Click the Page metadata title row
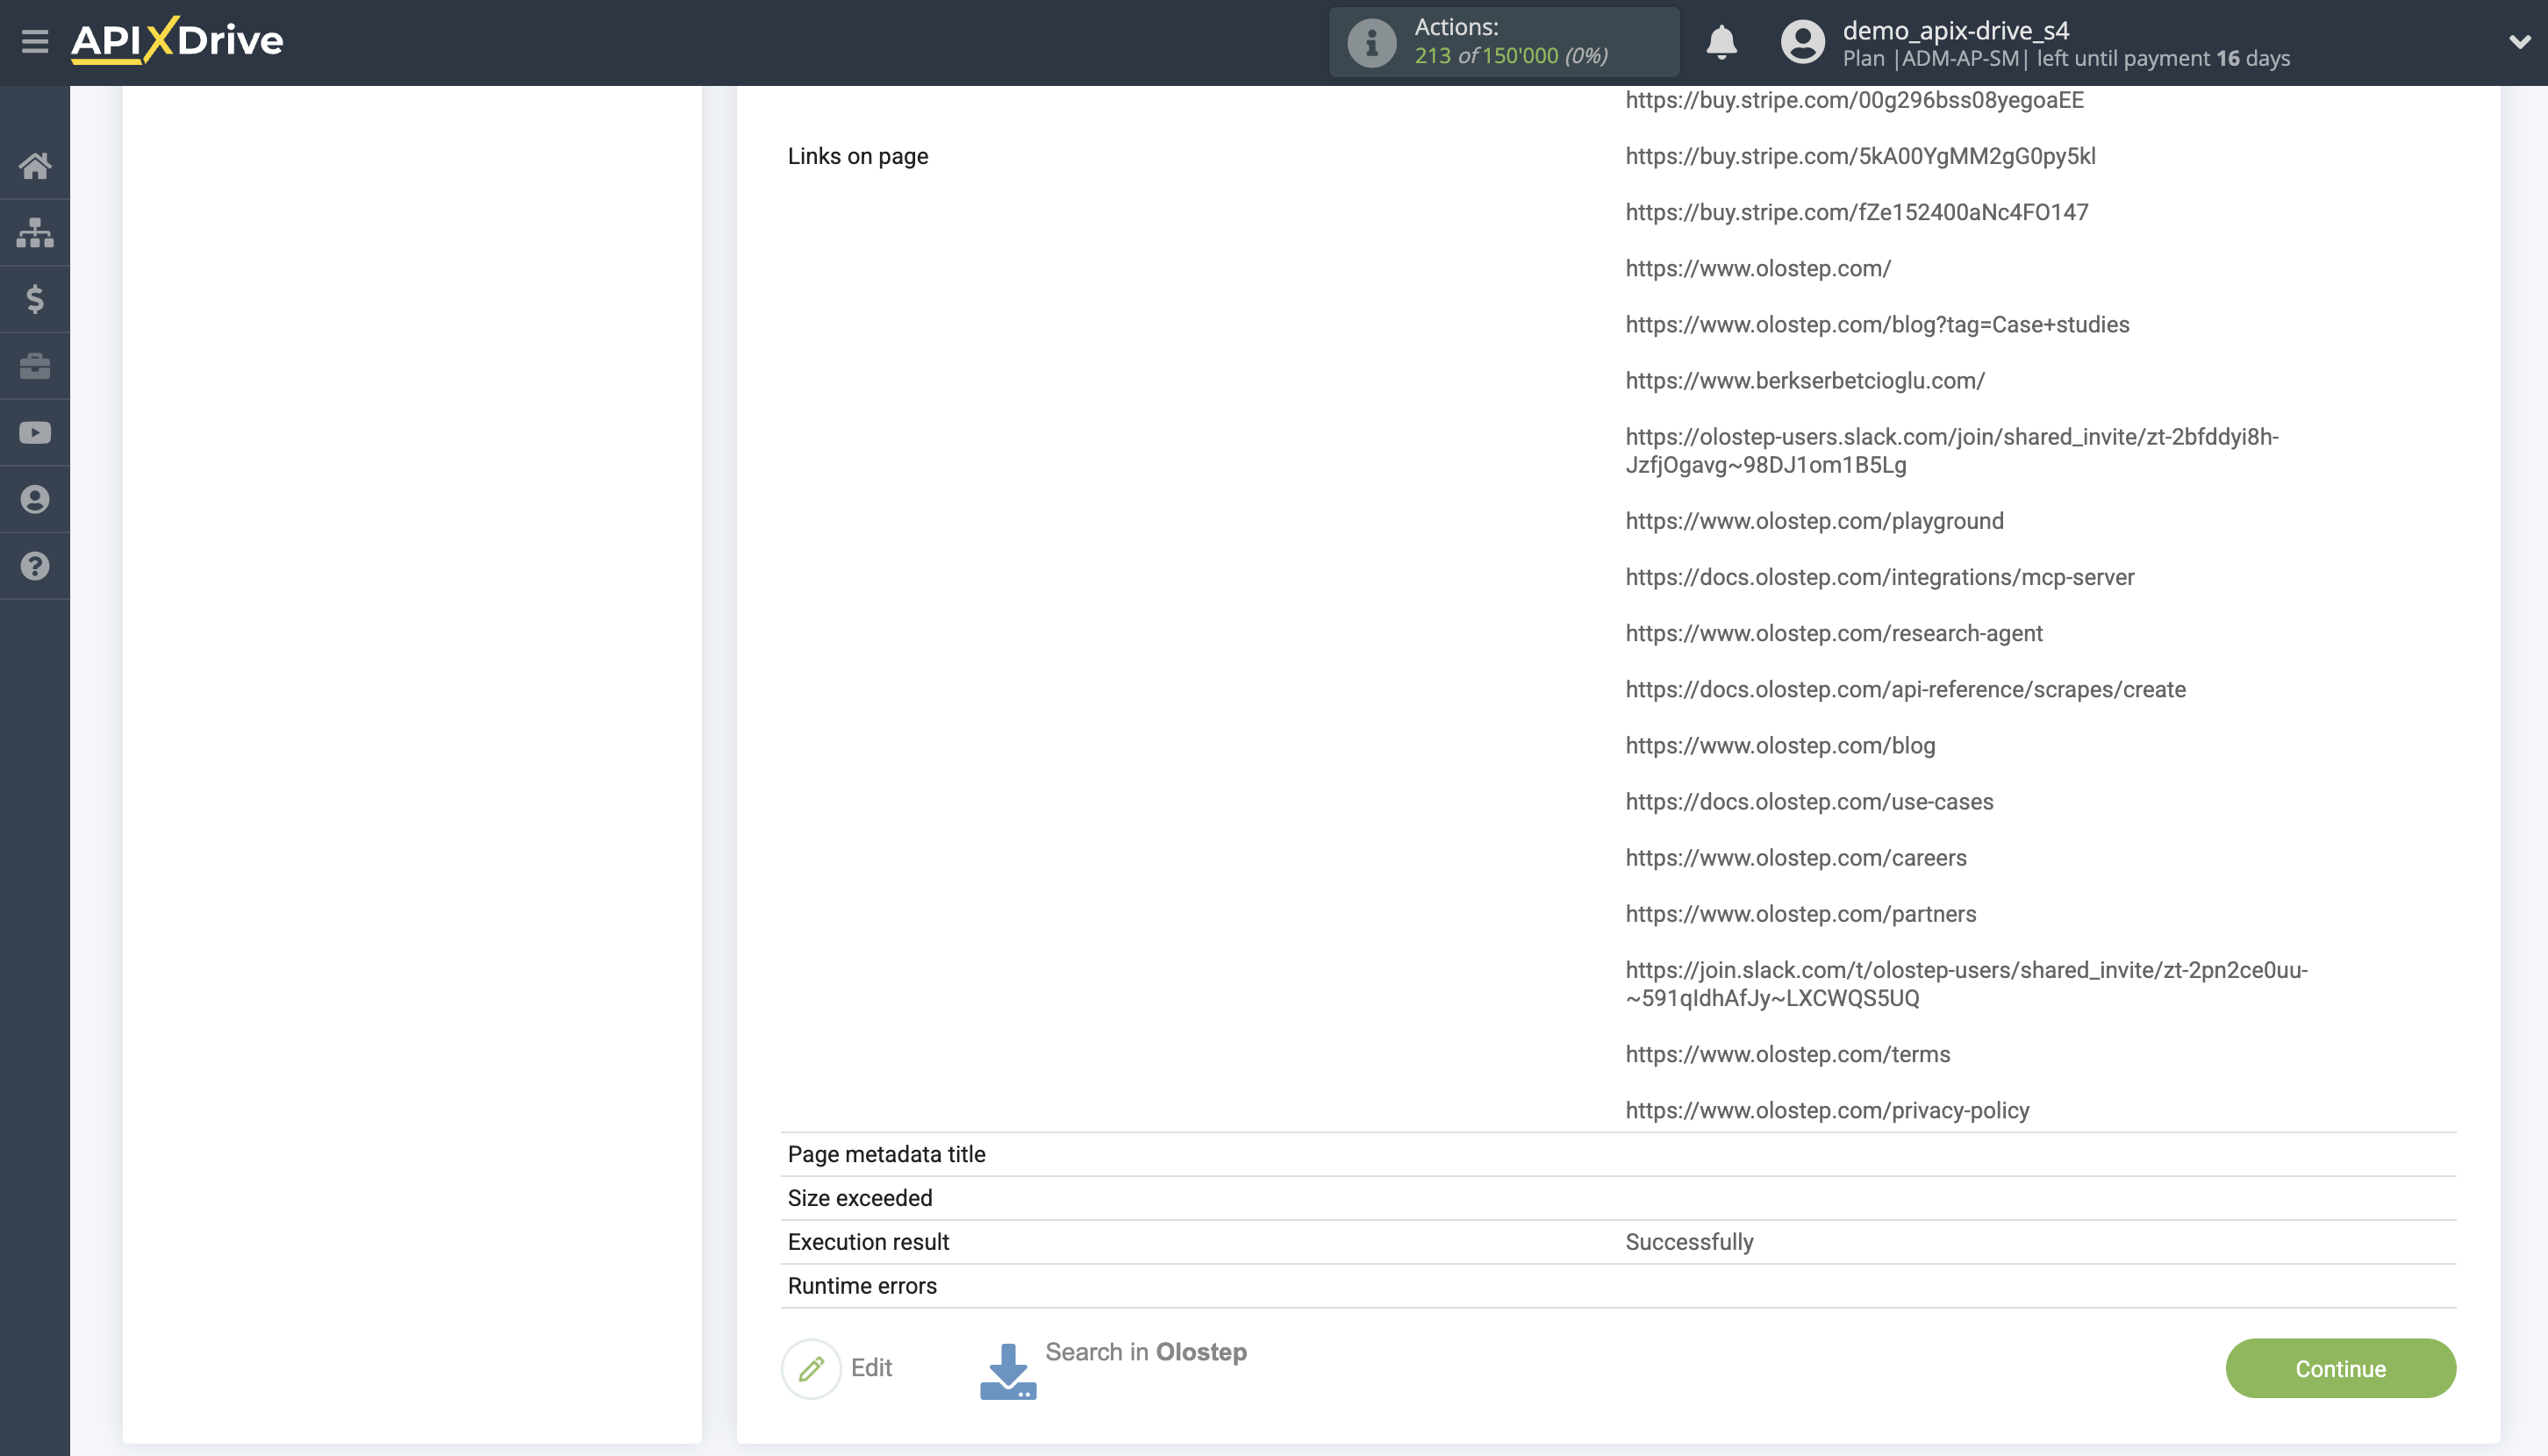This screenshot has width=2548, height=1456. coord(886,1153)
